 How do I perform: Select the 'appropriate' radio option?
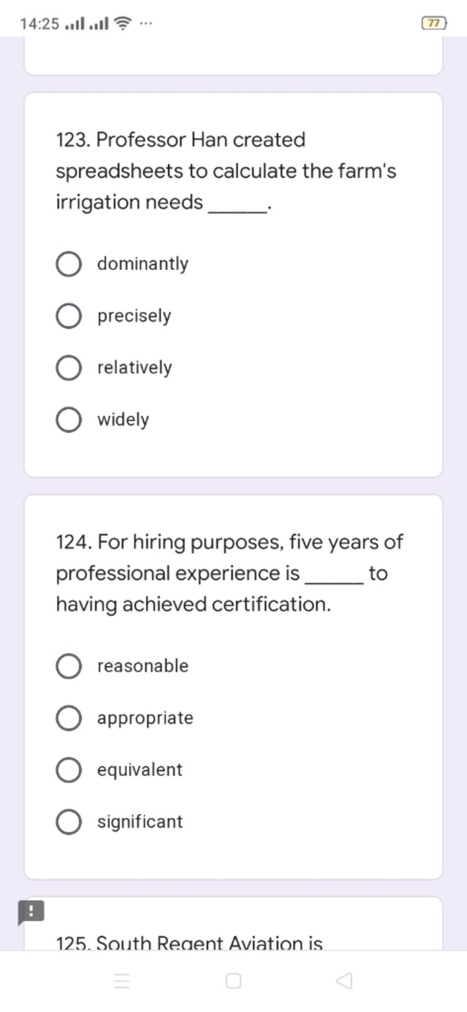tap(69, 718)
